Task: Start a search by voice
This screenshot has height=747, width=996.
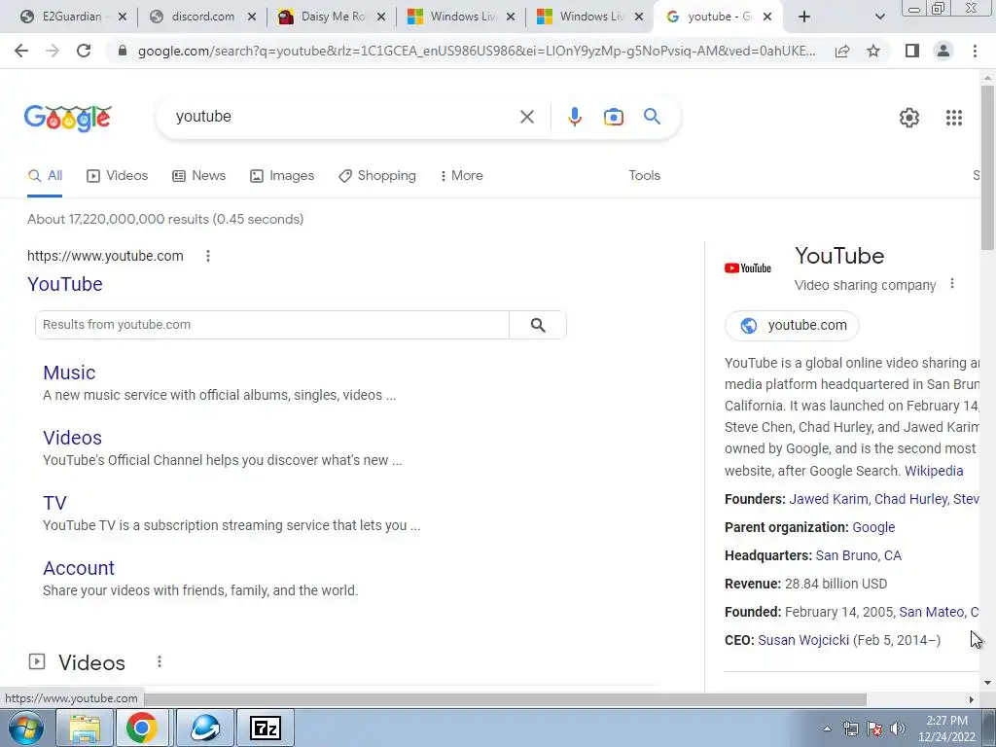Action: click(574, 117)
